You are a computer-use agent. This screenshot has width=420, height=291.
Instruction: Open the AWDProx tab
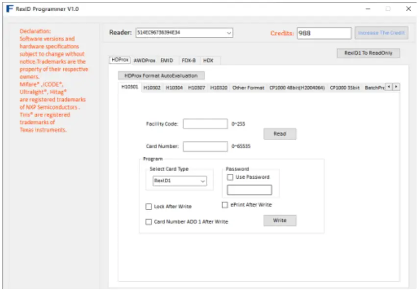145,60
